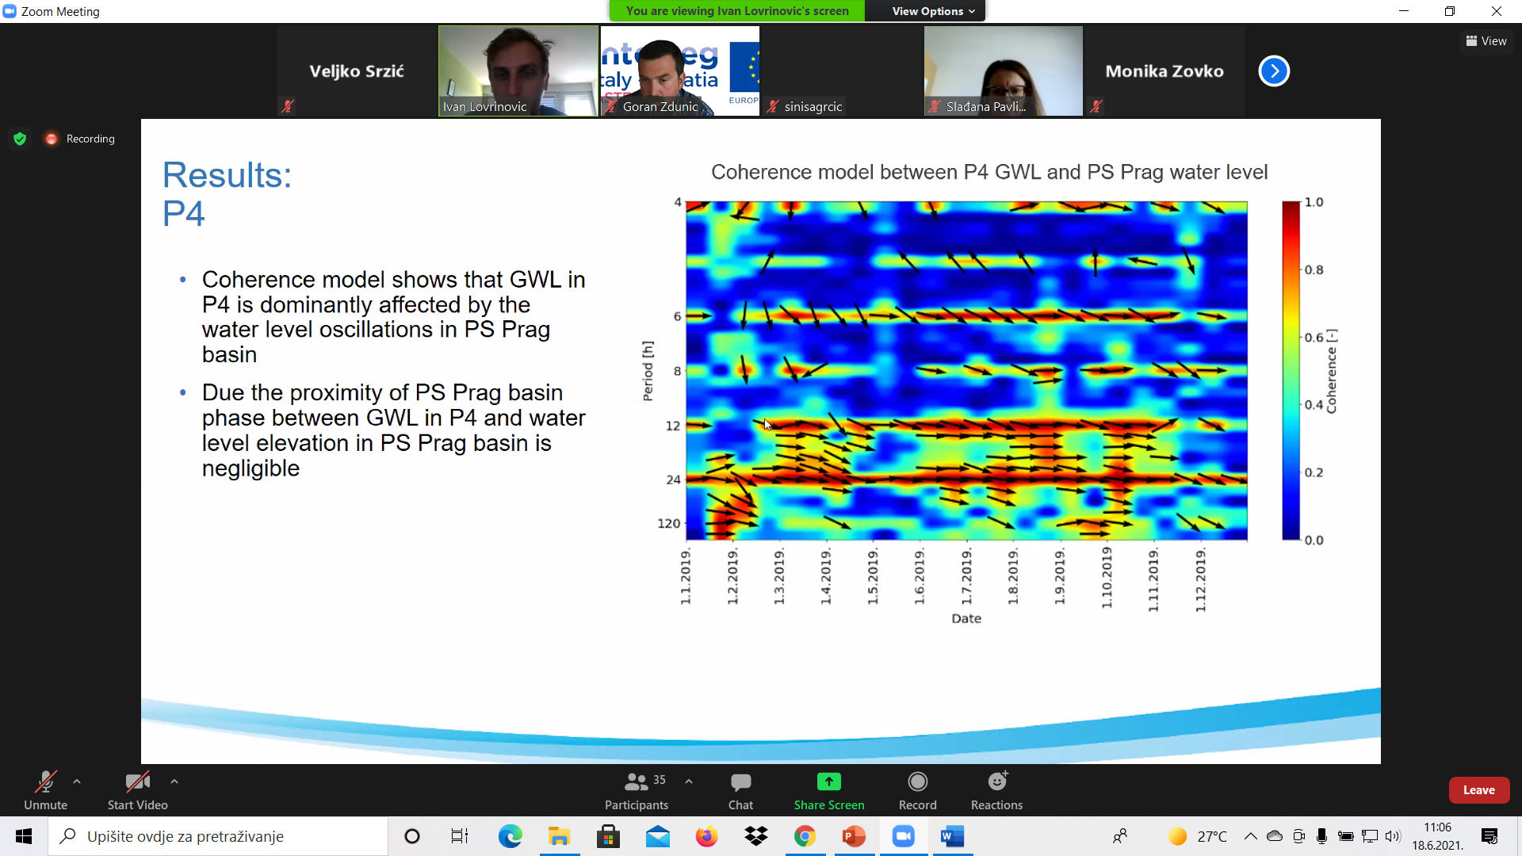Click the Windows taskbar search field
Screen dimensions: 1522x856
218,836
